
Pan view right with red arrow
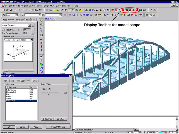(x=41, y=43)
